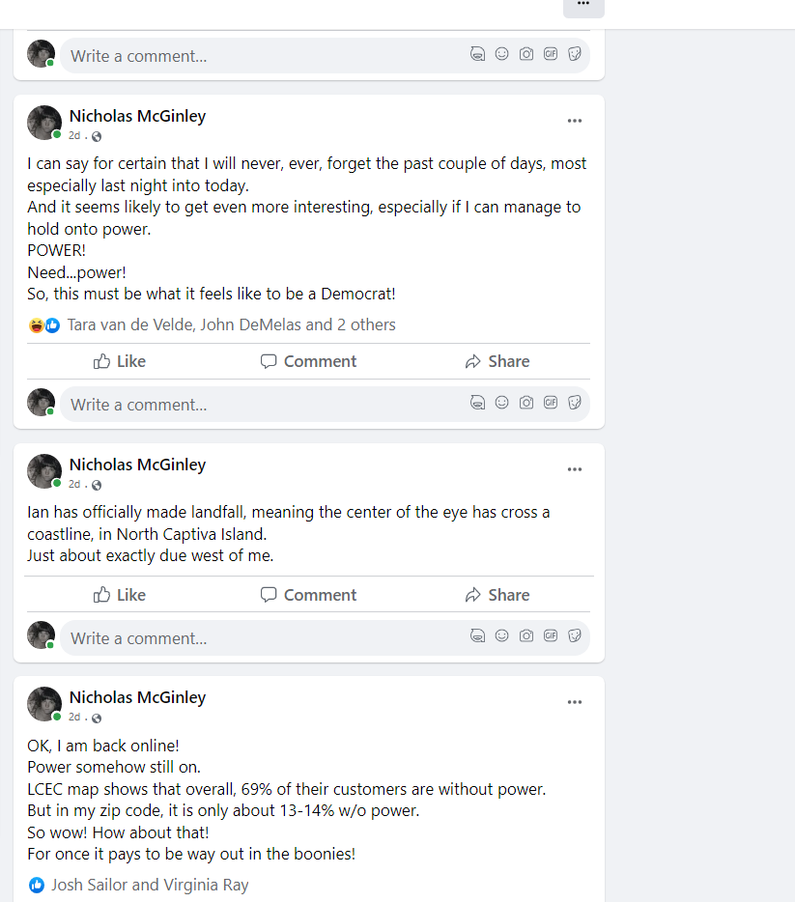Open Nicholas McGinley's name on Ian landfall post
Image resolution: width=795 pixels, height=902 pixels.
[x=137, y=465]
